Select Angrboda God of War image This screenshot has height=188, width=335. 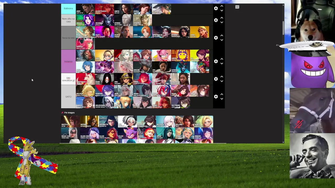[x=181, y=79]
